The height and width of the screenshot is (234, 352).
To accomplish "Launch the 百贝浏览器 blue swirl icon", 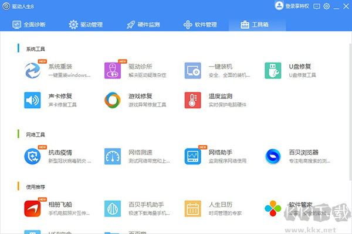I will click(x=273, y=156).
